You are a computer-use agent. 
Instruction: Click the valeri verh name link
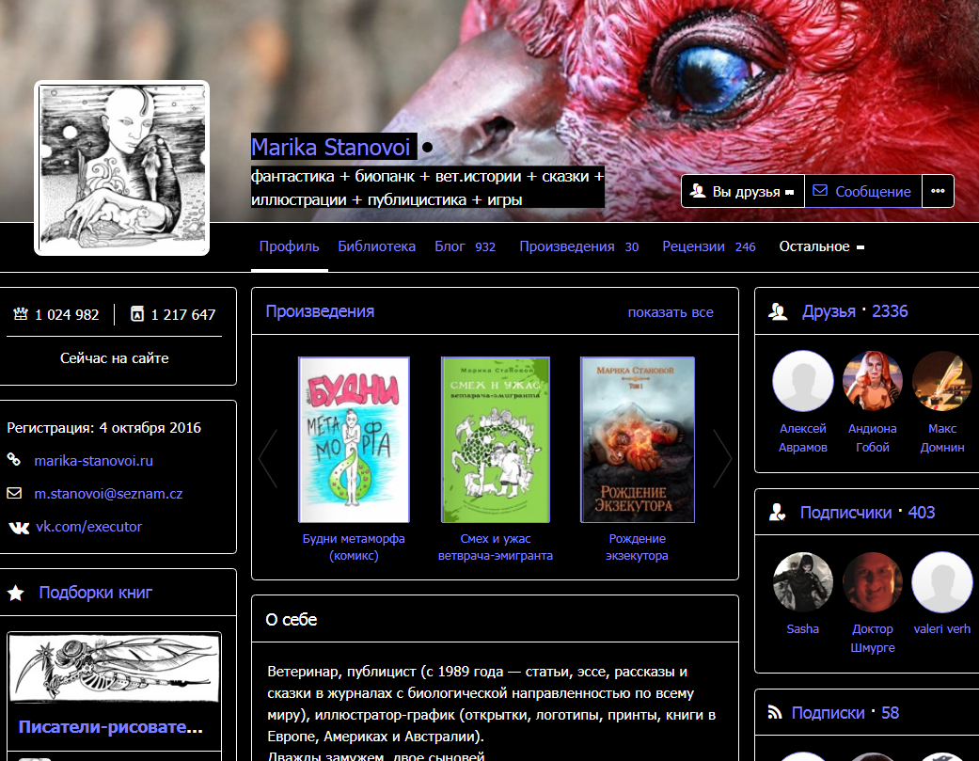tap(942, 629)
